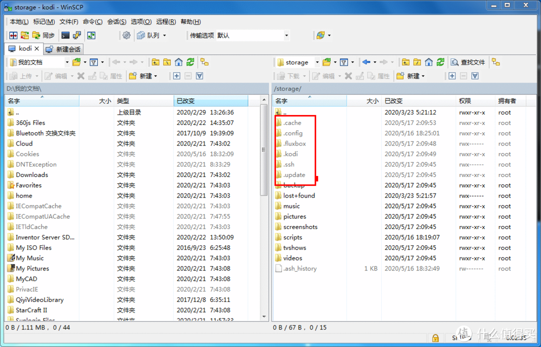Open the 选项(O) menu
Viewport: 541px width, 347px height.
(141, 21)
